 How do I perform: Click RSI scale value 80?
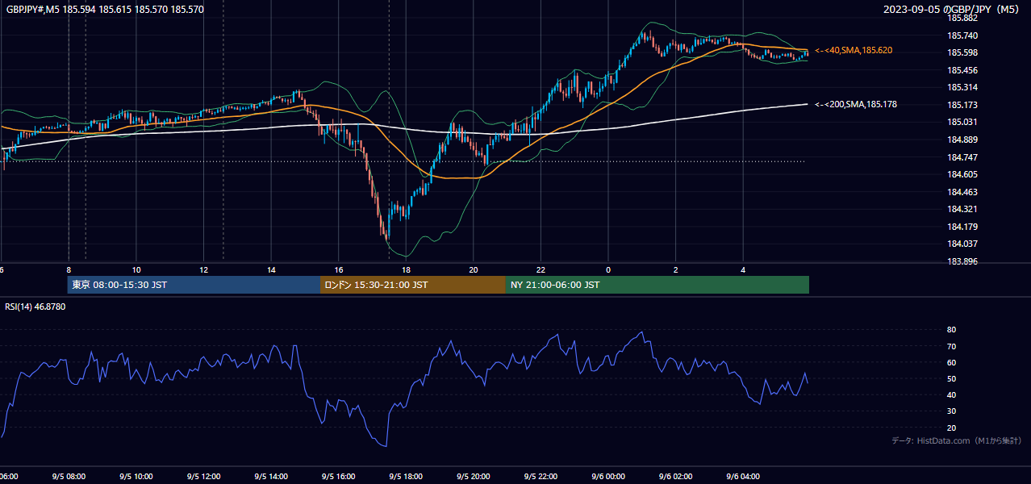click(x=951, y=330)
